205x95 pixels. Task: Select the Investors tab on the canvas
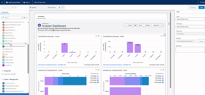[41, 16]
